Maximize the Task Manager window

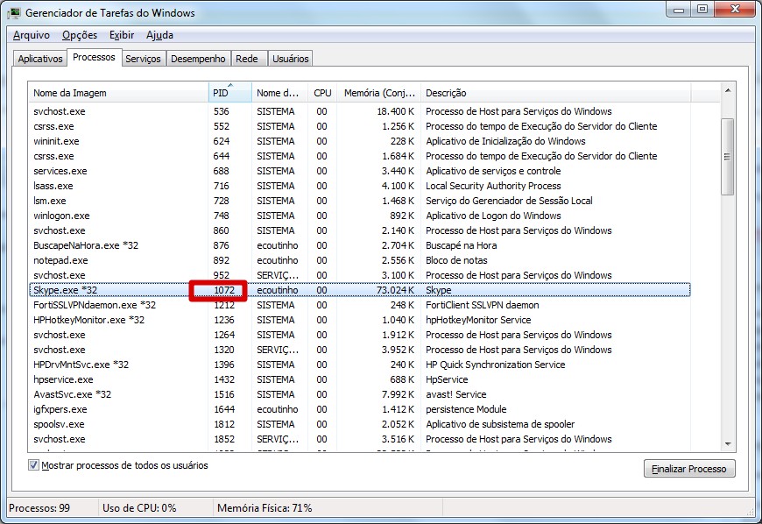(x=702, y=10)
